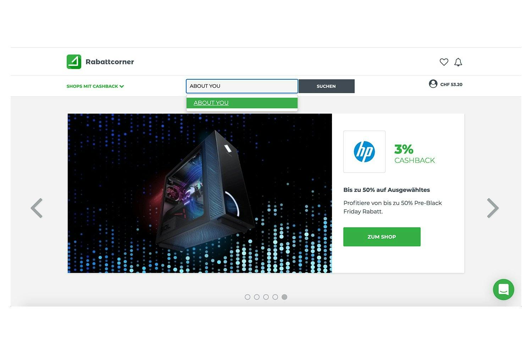532x354 pixels.
Task: Open favorites via the heart icon
Action: tap(444, 62)
